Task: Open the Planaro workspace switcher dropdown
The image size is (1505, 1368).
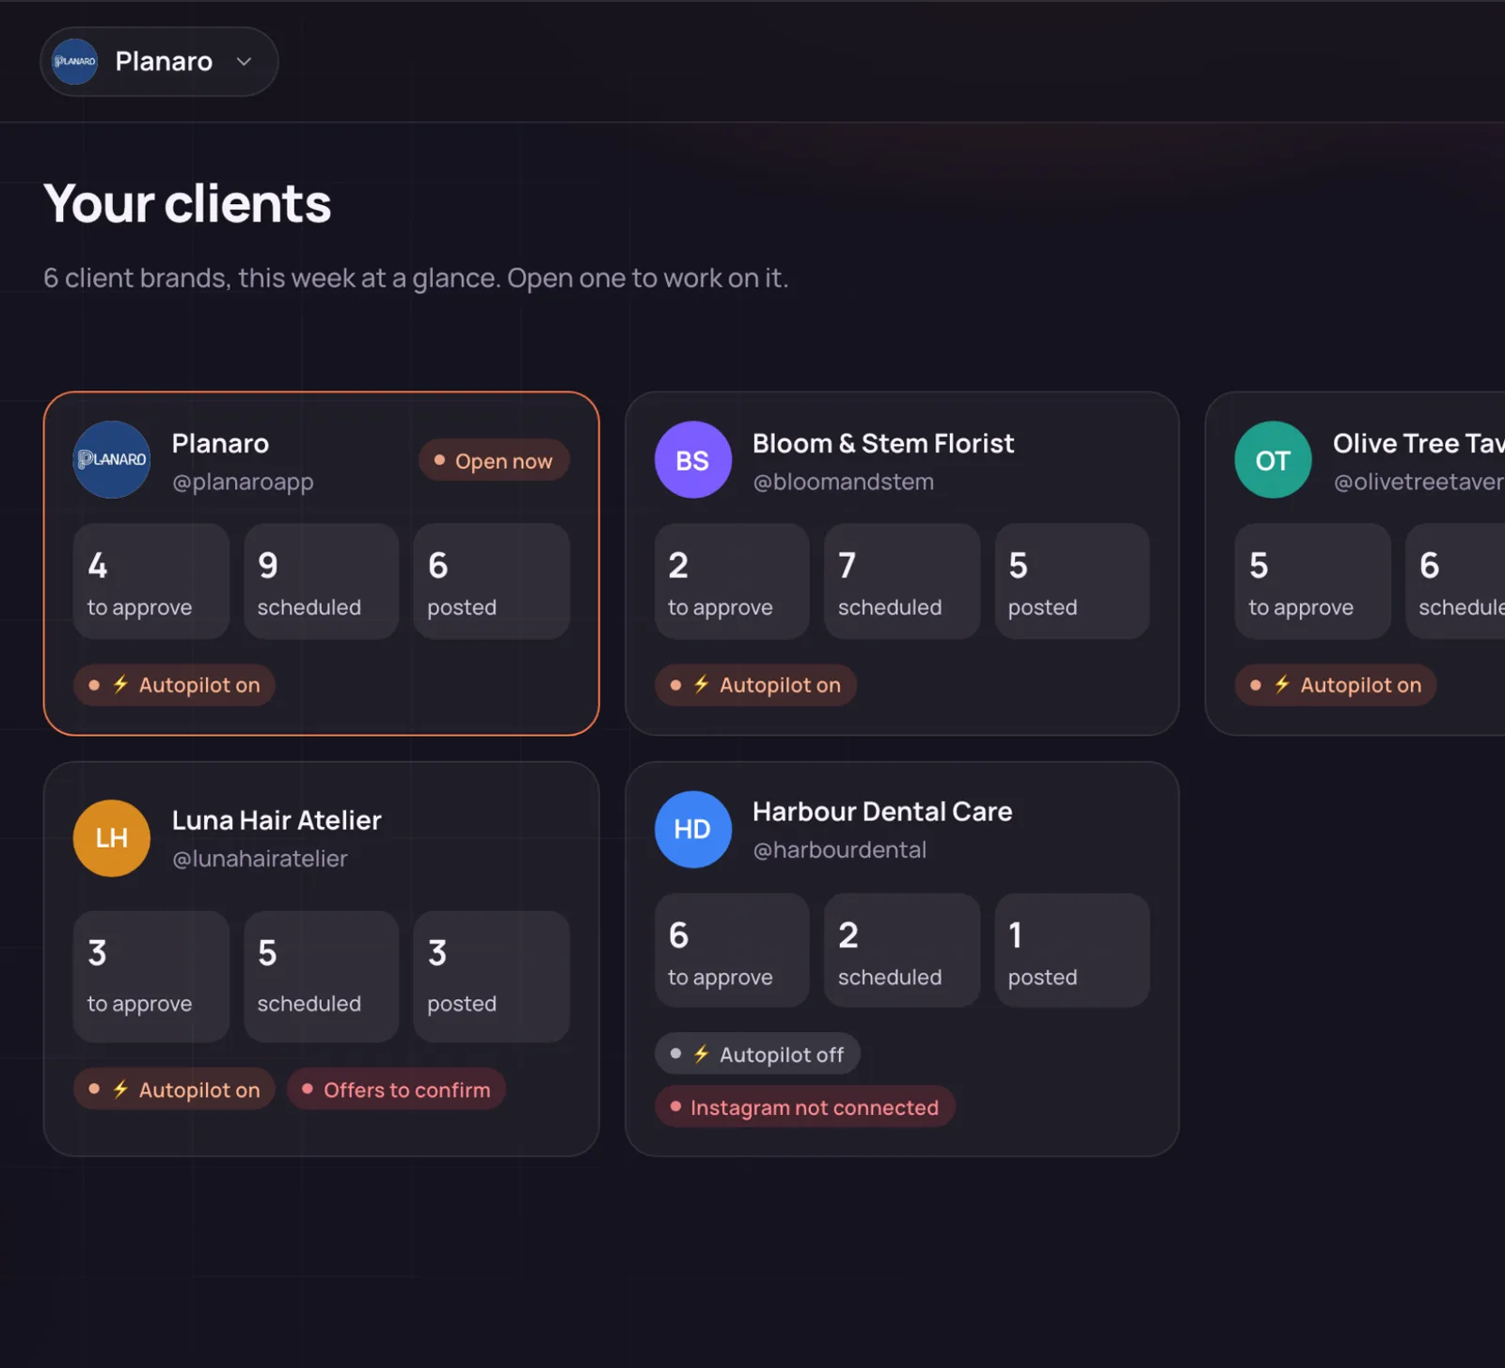Action: pos(159,61)
